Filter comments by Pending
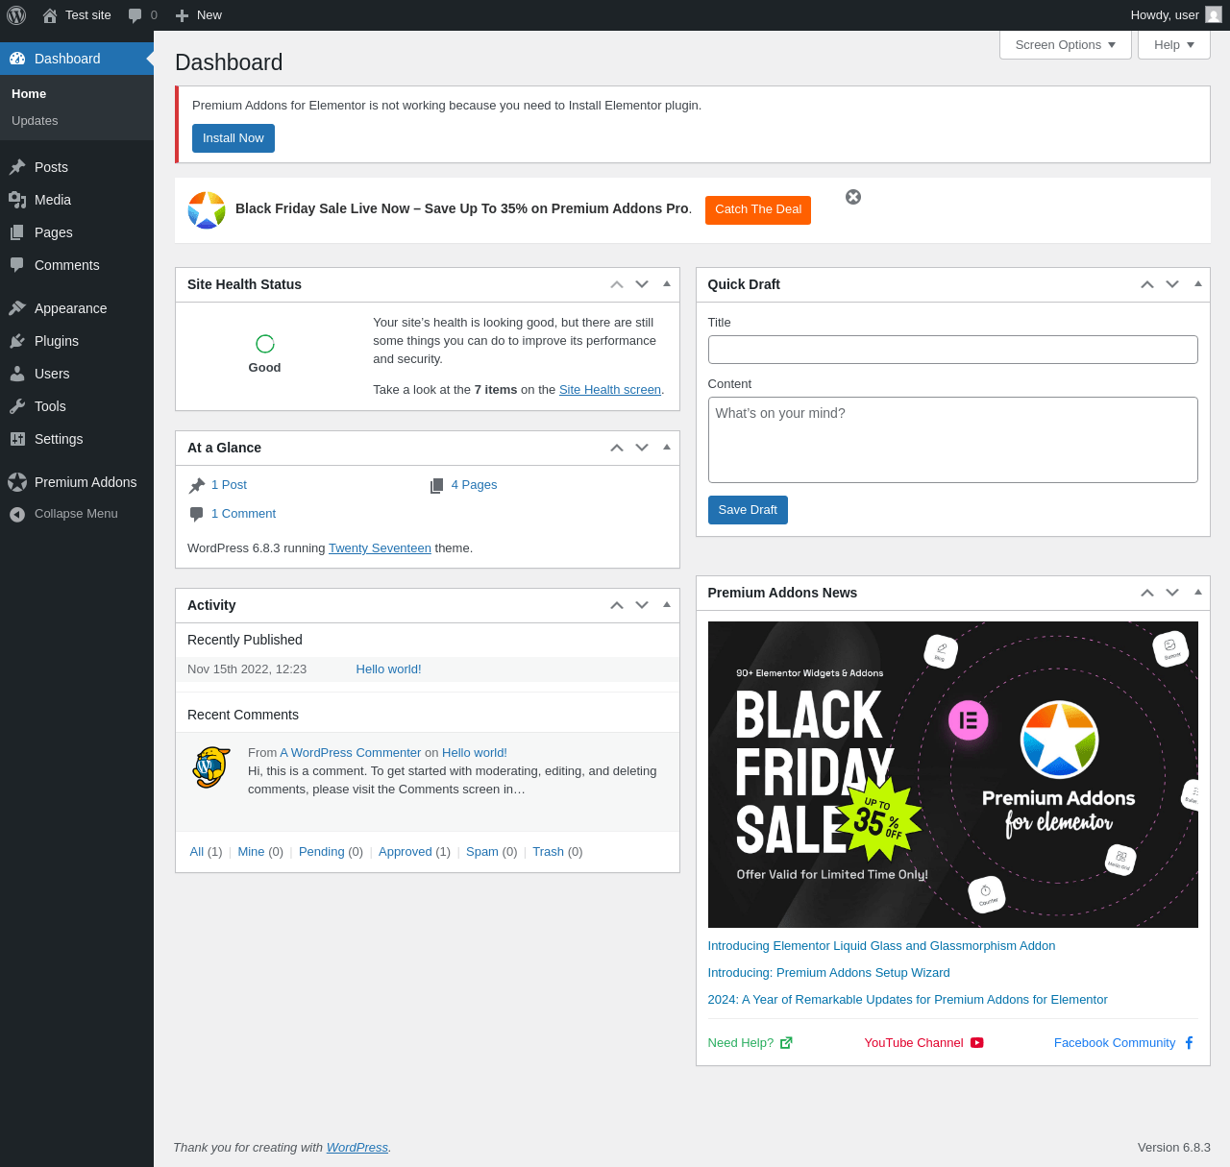 pos(321,852)
